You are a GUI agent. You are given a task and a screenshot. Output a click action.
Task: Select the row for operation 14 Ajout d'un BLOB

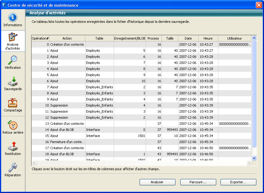tap(67, 130)
